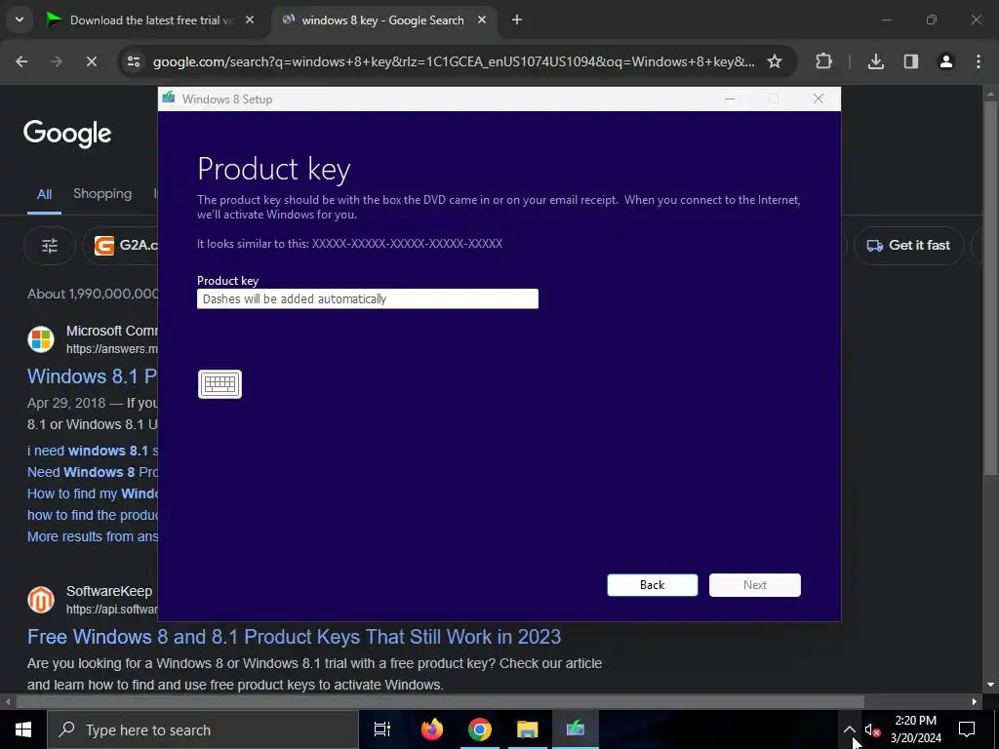Screen dimensions: 999x749
Task: Go forward in Chrome browser
Action: point(57,61)
